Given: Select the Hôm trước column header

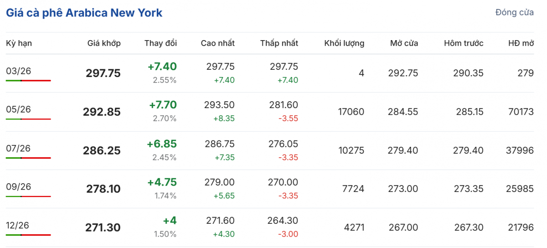Looking at the screenshot, I should coord(464,43).
